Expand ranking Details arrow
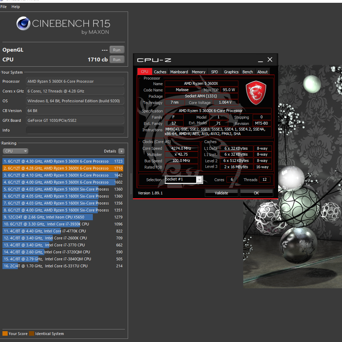The width and height of the screenshot is (342, 342). pos(121,151)
